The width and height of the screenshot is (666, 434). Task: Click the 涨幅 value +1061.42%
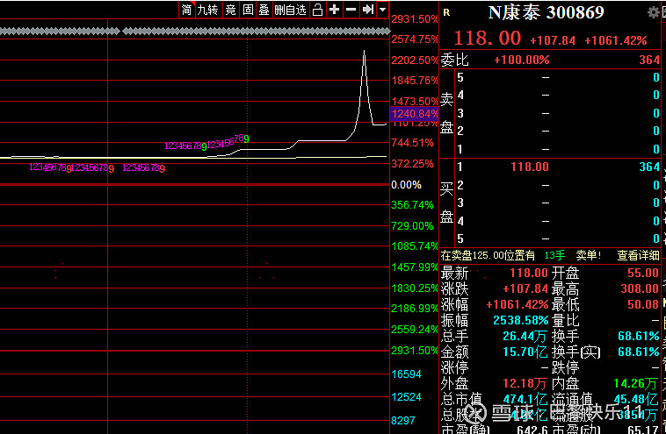(x=518, y=305)
